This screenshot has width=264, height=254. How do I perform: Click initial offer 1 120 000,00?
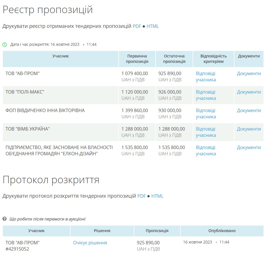click(x=135, y=92)
